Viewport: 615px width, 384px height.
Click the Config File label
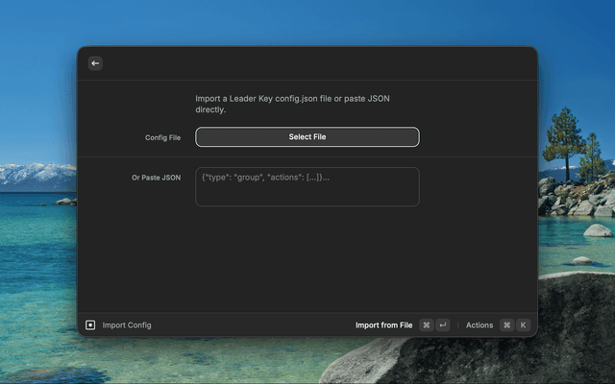click(x=162, y=138)
